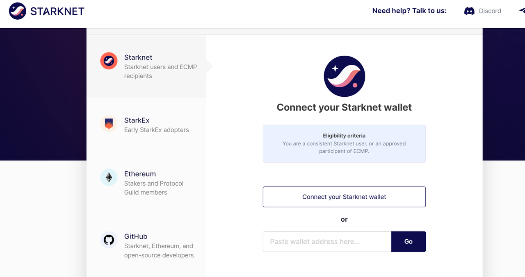Image resolution: width=525 pixels, height=277 pixels.
Task: Click the Discord icon in the header
Action: (469, 11)
